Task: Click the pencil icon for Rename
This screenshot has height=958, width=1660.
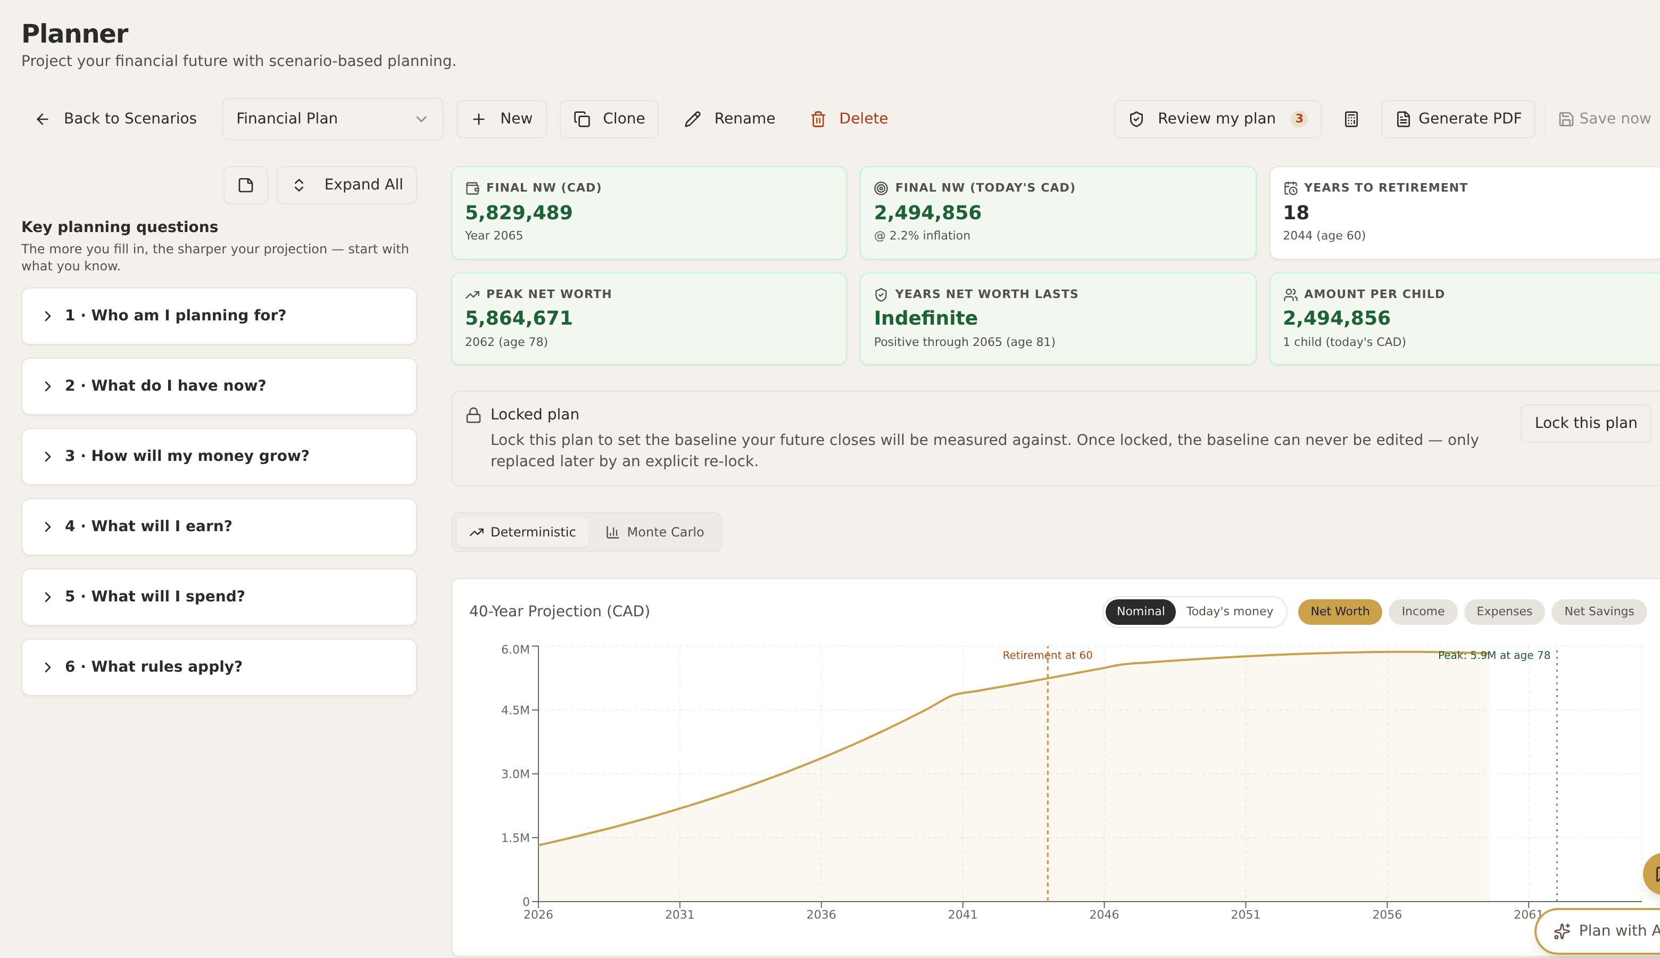Action: point(693,119)
